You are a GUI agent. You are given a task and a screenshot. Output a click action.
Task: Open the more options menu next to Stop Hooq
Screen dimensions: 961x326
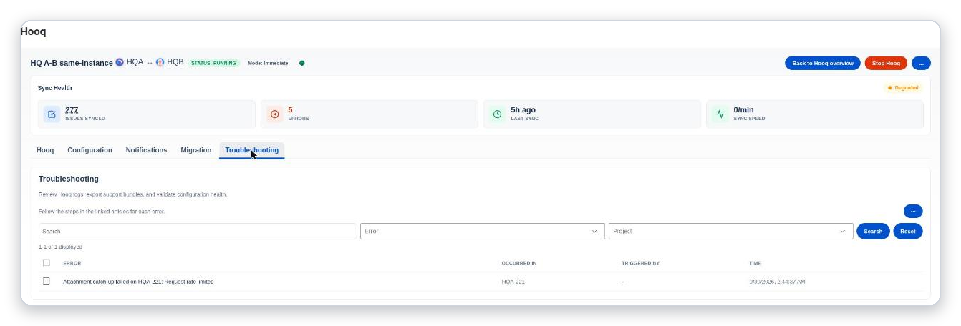tap(921, 63)
